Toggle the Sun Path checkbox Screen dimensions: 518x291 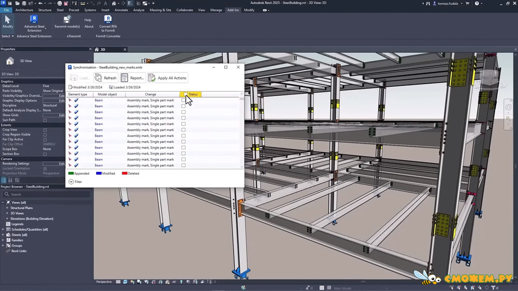[x=45, y=120]
